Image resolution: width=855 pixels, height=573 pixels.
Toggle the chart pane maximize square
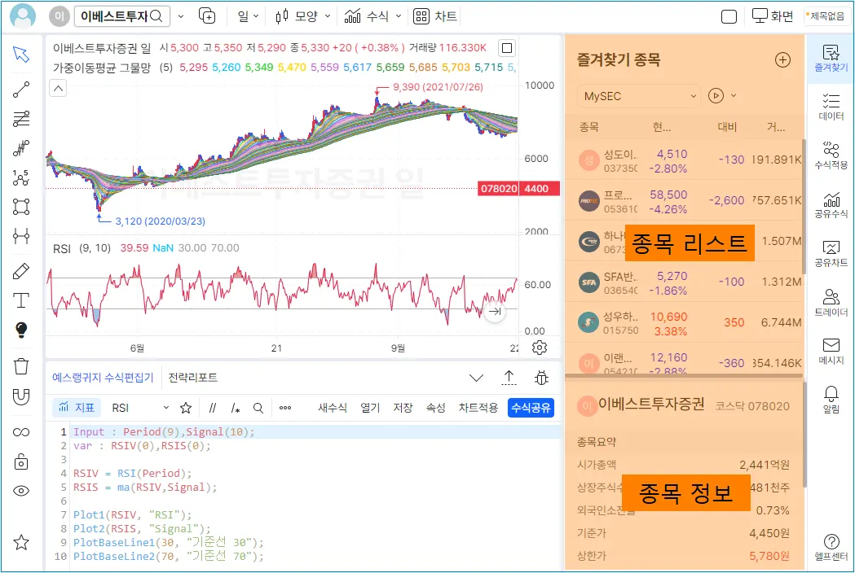[507, 48]
